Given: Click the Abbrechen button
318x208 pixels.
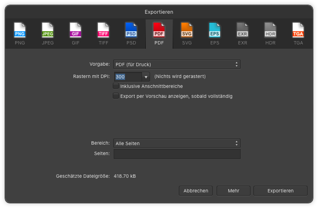Looking at the screenshot, I should point(196,191).
